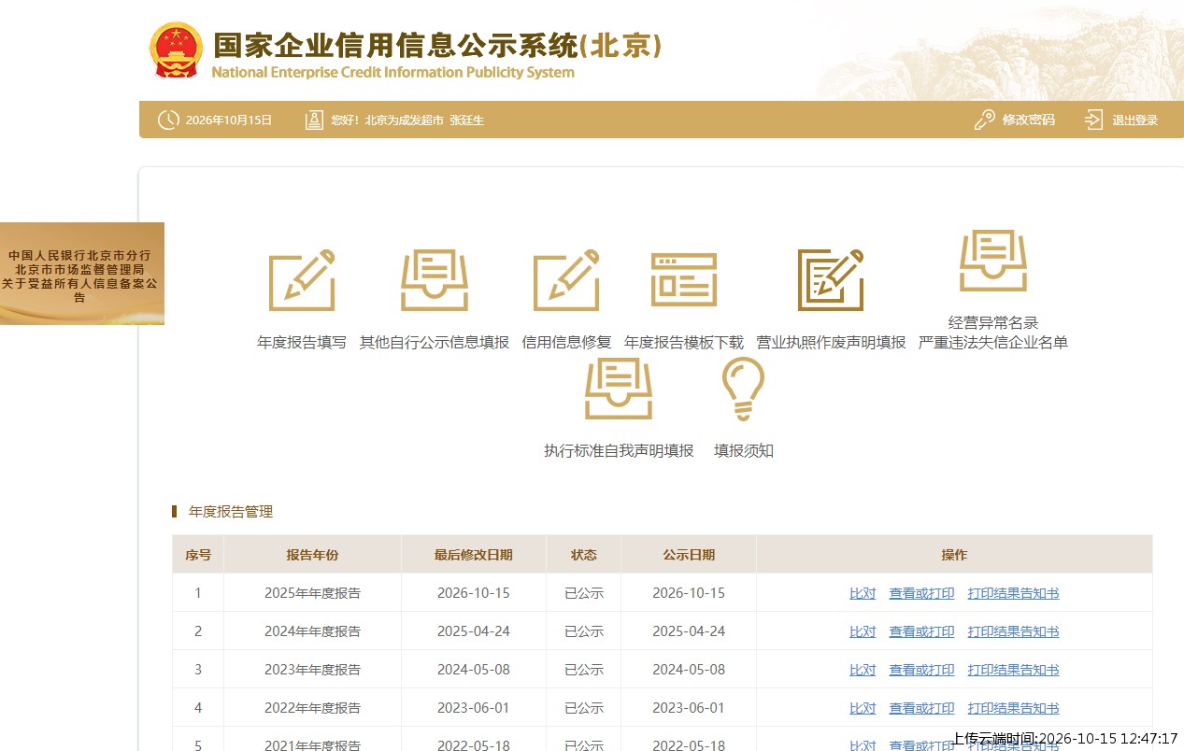Click 打印结果告知书 for the 2025 report
Viewport: 1184px width, 751px height.
pyautogui.click(x=1013, y=593)
